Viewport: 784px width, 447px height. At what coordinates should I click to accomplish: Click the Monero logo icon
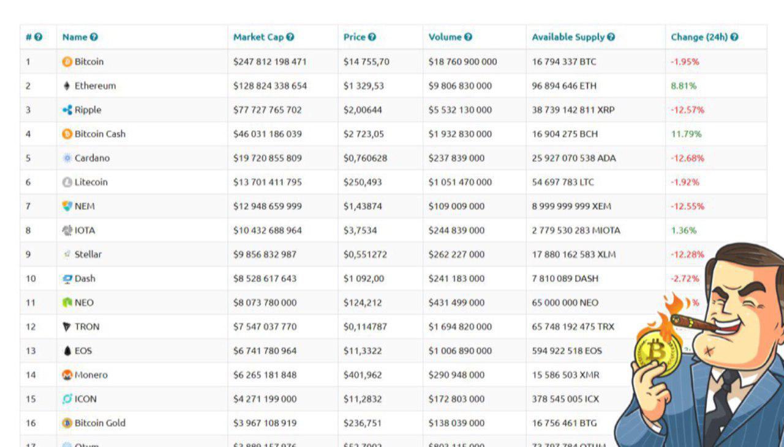click(x=67, y=375)
